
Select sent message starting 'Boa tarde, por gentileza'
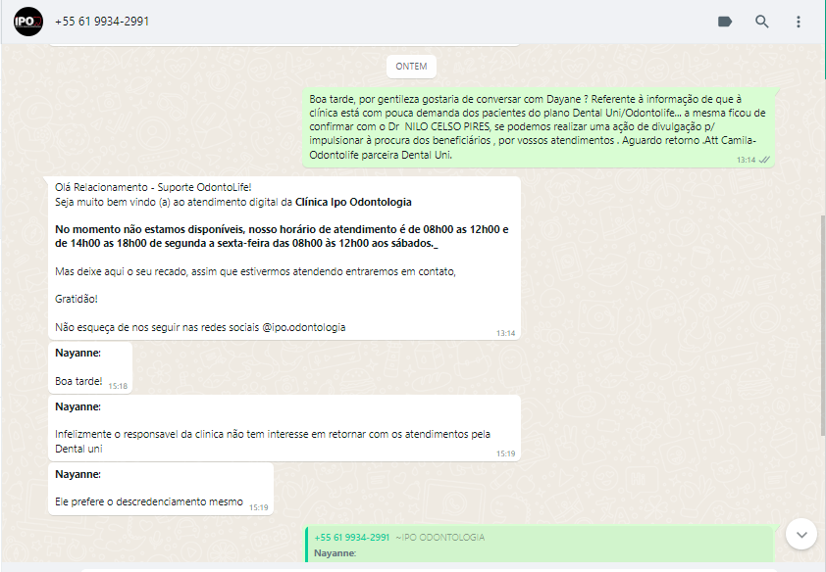pos(538,127)
